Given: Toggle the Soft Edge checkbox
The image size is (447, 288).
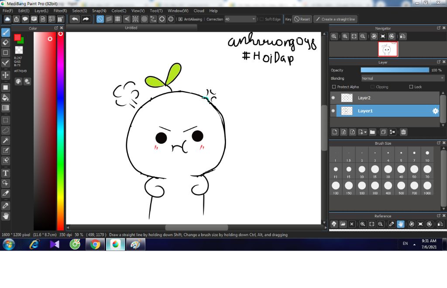Looking at the screenshot, I should [262, 19].
